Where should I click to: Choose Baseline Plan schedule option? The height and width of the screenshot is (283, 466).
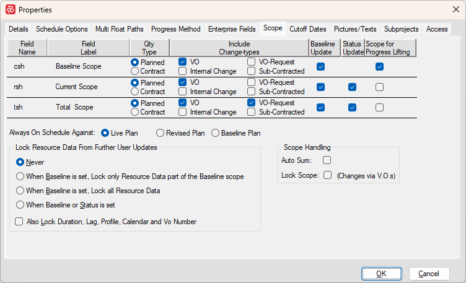216,133
